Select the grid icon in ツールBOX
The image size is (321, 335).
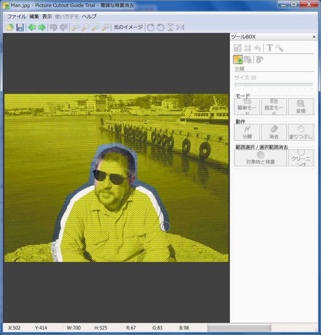248,48
